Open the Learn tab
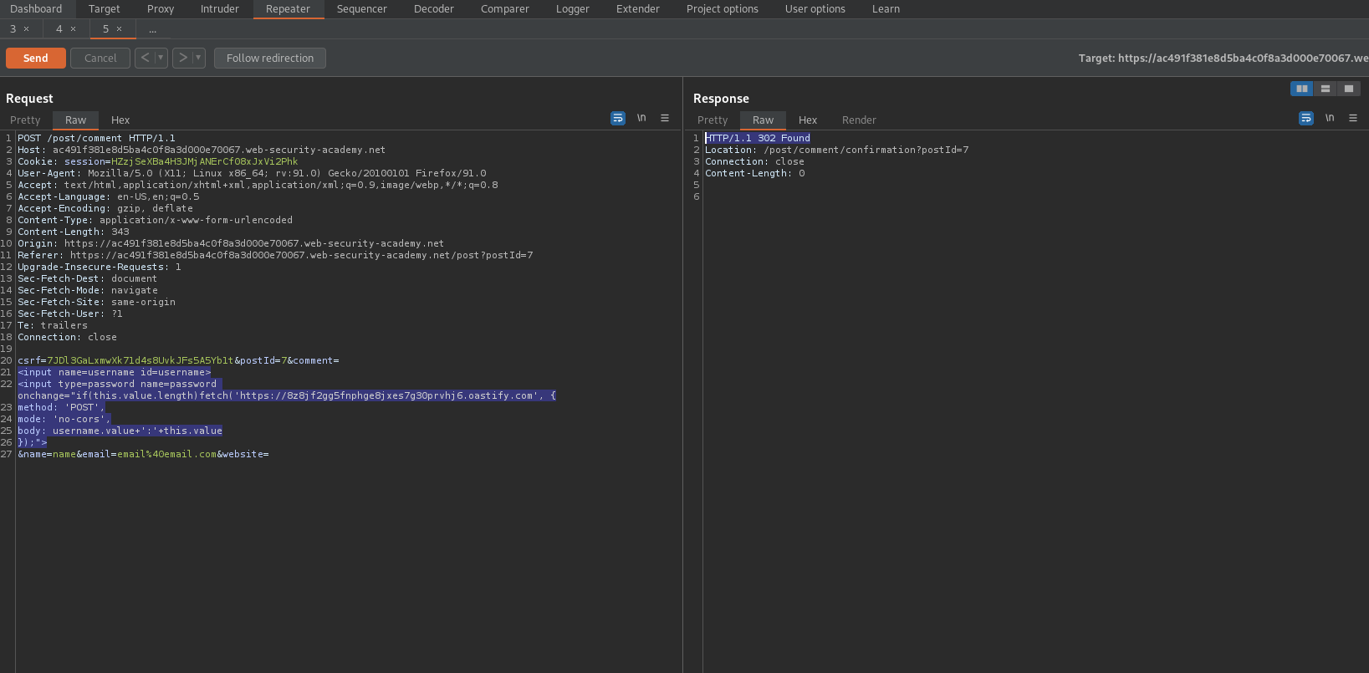Viewport: 1369px width, 673px height. 886,9
